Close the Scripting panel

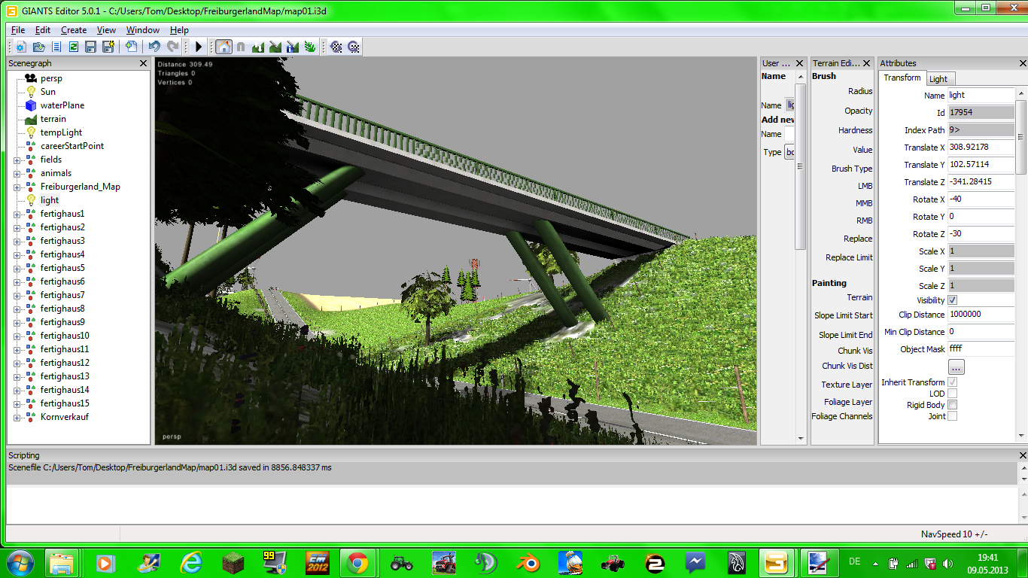tap(1022, 455)
